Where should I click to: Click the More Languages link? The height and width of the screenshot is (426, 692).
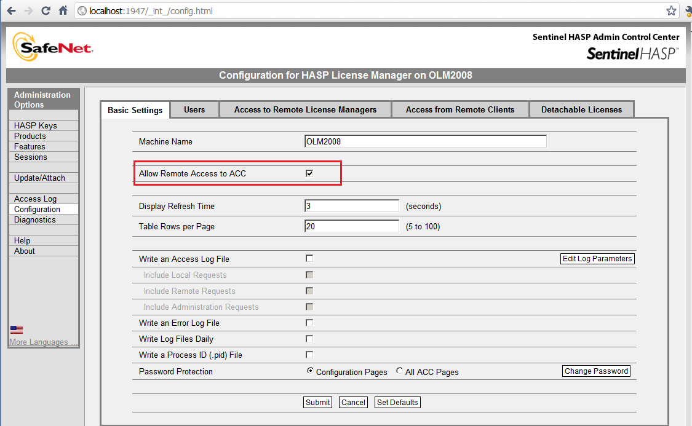coord(43,342)
